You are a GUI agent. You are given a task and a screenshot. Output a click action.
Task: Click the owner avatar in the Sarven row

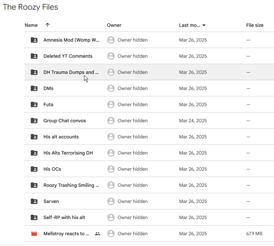(x=111, y=201)
